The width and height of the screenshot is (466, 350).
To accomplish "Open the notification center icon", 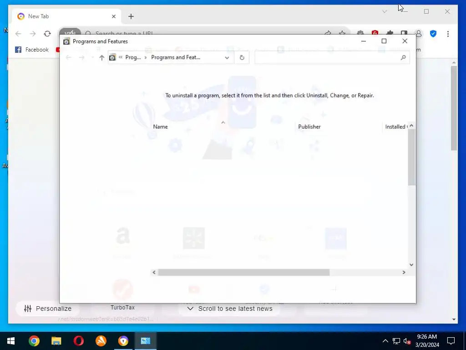I will click(451, 341).
